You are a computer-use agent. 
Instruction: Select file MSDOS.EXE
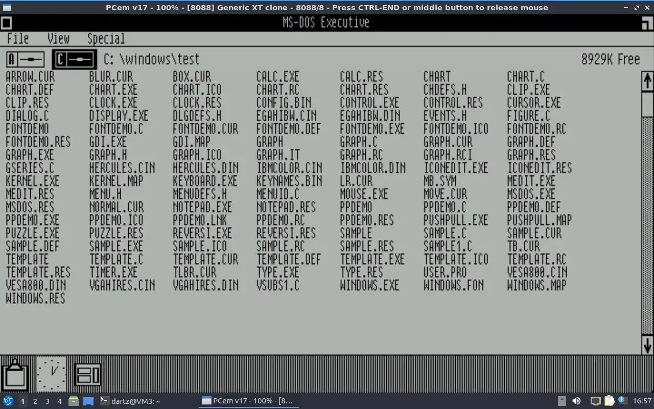(531, 194)
